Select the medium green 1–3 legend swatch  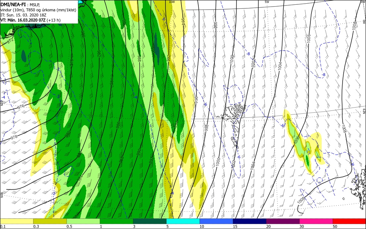pyautogui.click(x=116, y=221)
